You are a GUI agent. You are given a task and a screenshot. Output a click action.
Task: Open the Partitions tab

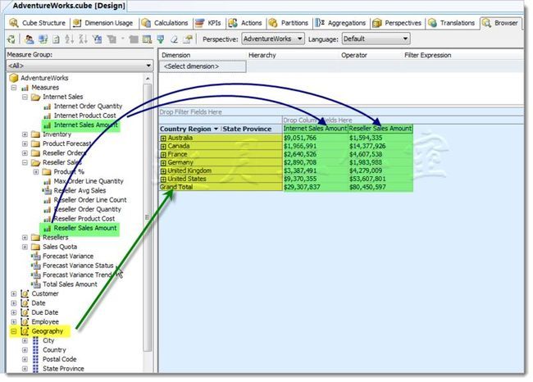(289, 23)
